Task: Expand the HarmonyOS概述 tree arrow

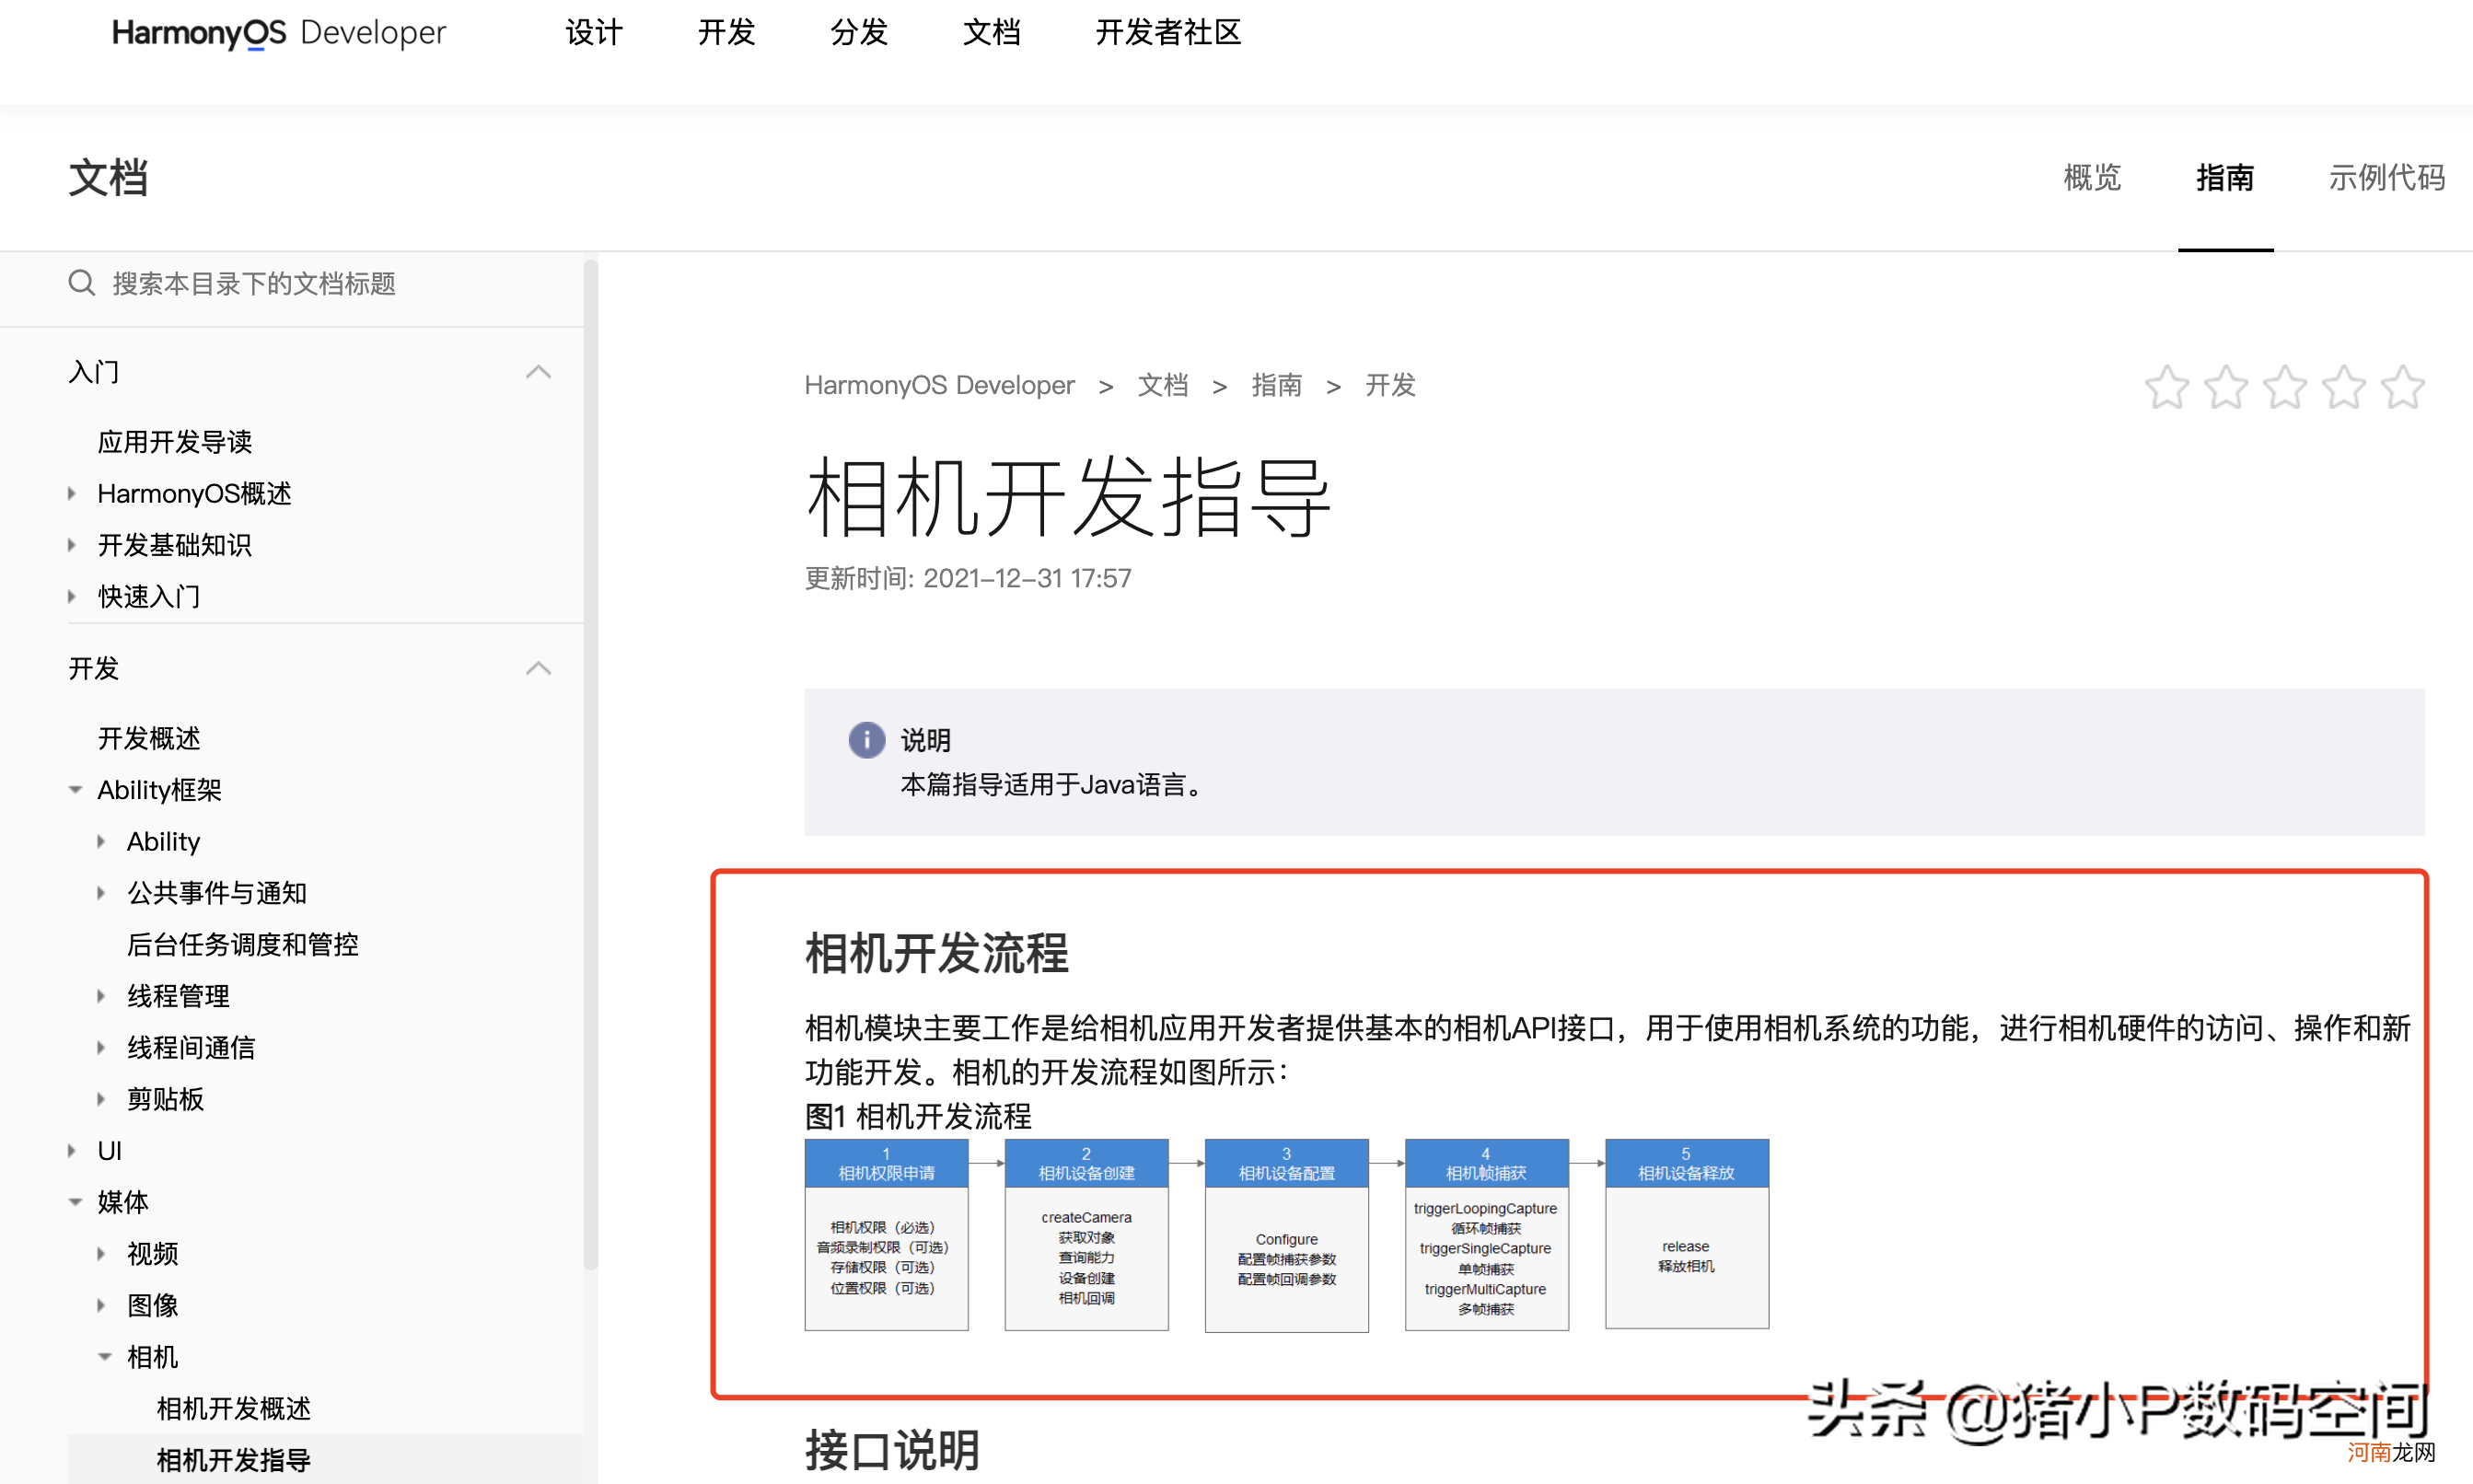Action: click(x=72, y=493)
